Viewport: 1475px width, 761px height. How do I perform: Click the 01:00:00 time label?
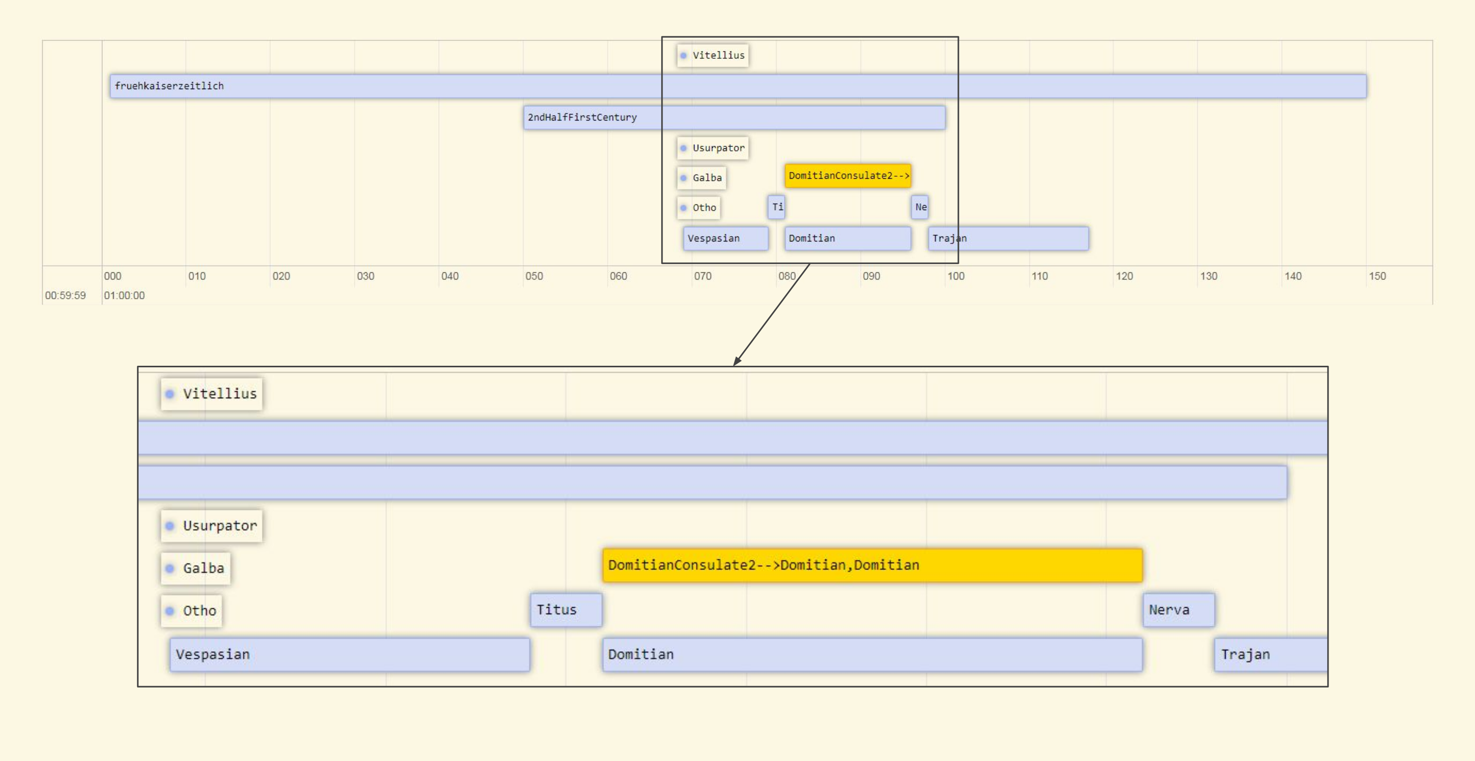click(124, 295)
